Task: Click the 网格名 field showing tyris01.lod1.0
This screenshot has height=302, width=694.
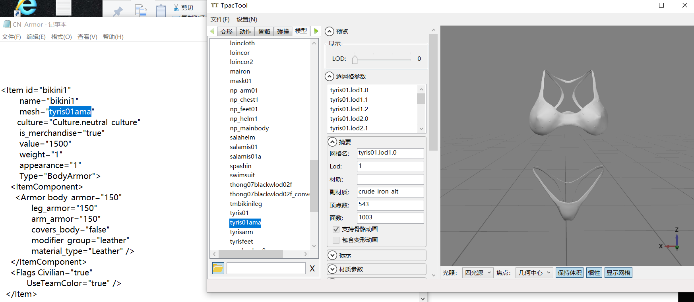Action: click(x=390, y=153)
